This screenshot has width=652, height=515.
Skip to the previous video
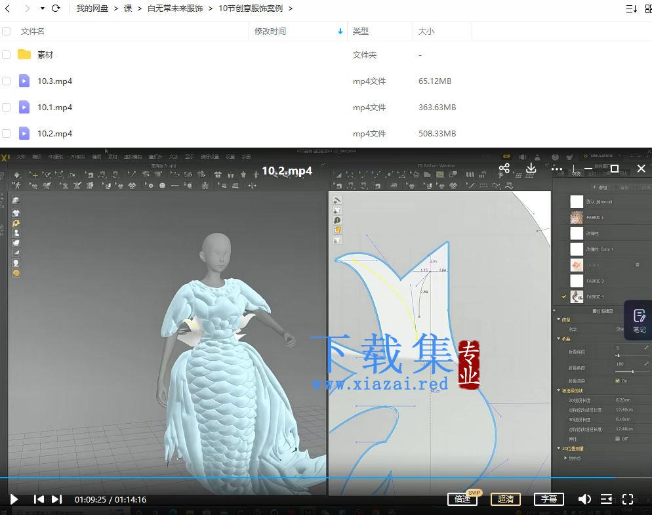[x=39, y=499]
